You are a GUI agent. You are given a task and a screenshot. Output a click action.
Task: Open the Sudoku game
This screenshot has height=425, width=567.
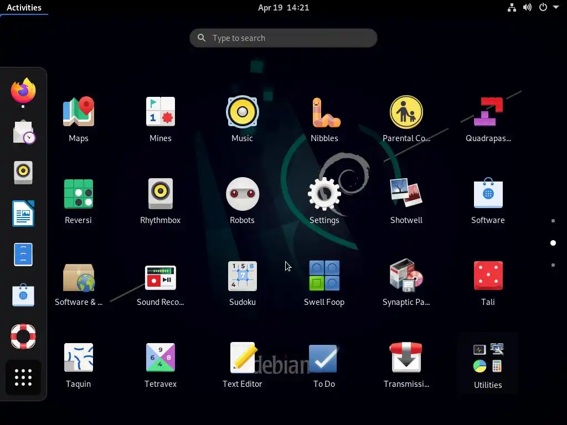243,283
